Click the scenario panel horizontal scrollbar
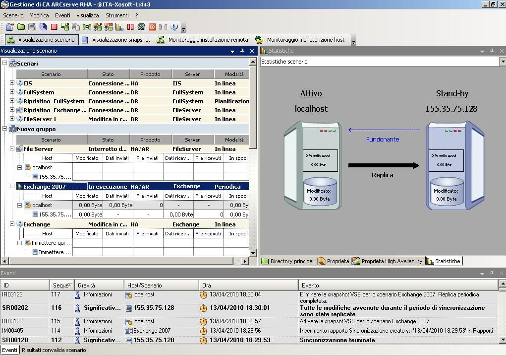Viewport: 506px width, 356px height. (x=124, y=261)
